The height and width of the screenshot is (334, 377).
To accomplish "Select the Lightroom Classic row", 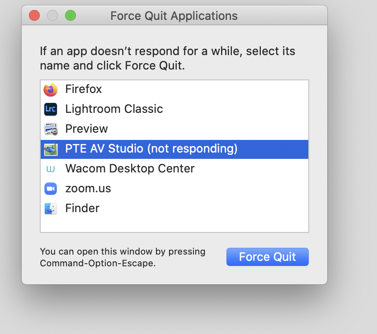I will tap(114, 109).
